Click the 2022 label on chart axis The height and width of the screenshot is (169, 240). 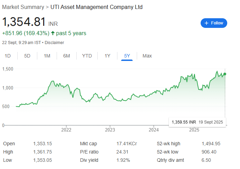pyautogui.click(x=66, y=130)
